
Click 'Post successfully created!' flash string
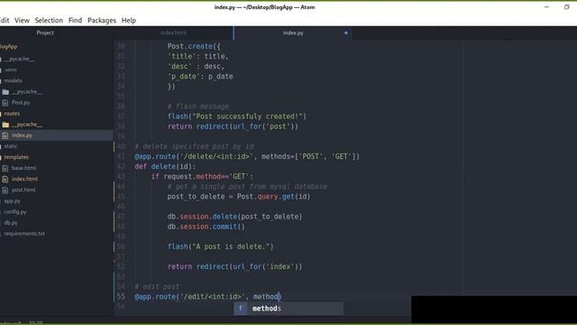click(249, 116)
